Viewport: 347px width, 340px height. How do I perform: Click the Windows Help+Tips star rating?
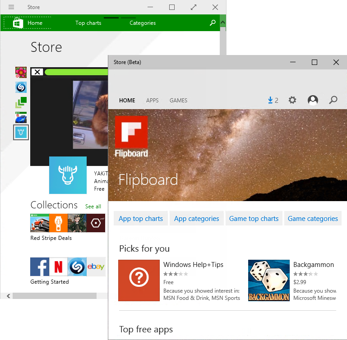pos(176,274)
